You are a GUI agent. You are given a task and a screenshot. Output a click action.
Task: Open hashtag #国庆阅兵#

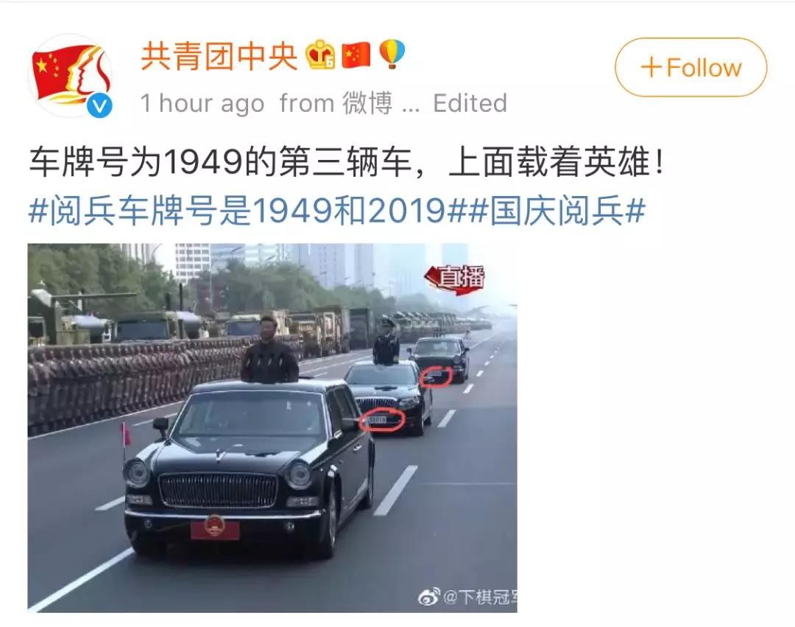pos(556,210)
